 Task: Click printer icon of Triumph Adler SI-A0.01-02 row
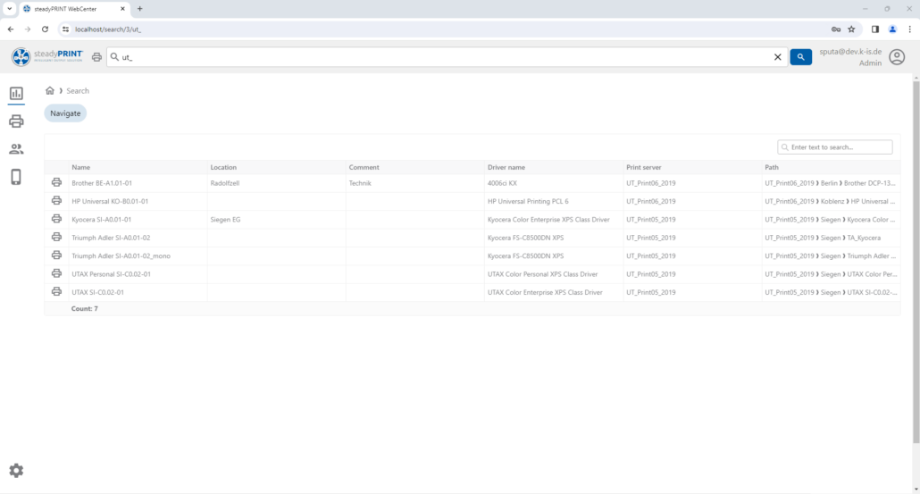click(56, 237)
